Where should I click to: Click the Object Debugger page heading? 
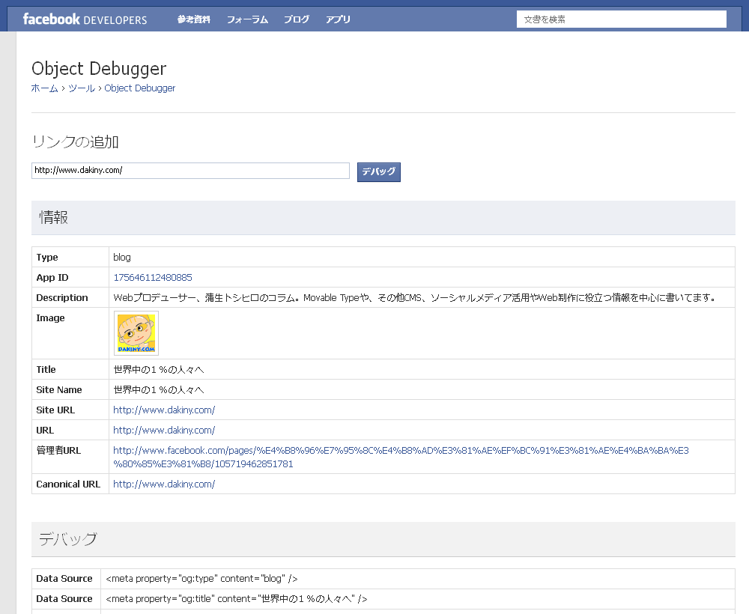[x=99, y=69]
